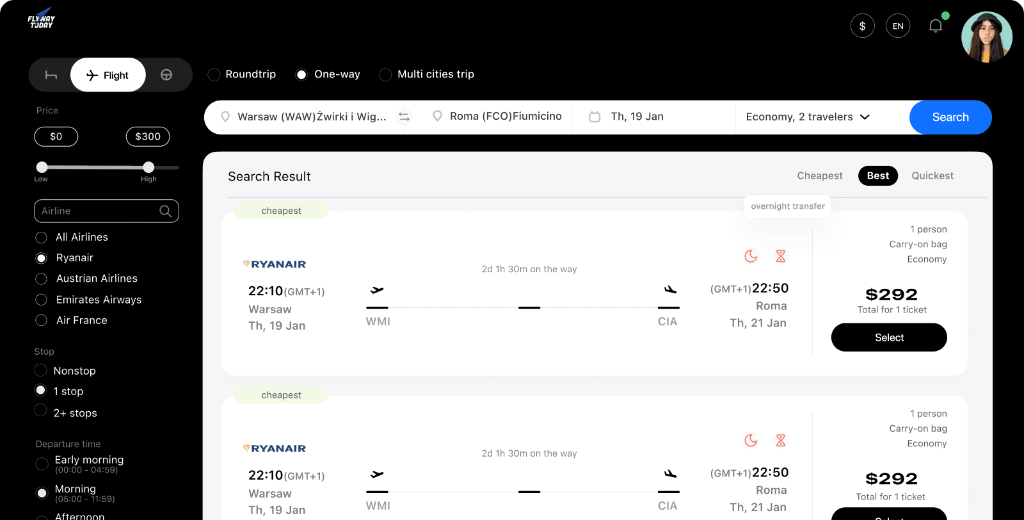The image size is (1024, 520).
Task: Click the hotel bed icon tab
Action: (51, 75)
